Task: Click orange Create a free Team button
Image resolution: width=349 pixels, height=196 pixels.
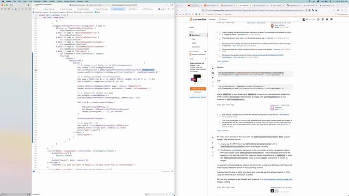Action: [x=198, y=89]
